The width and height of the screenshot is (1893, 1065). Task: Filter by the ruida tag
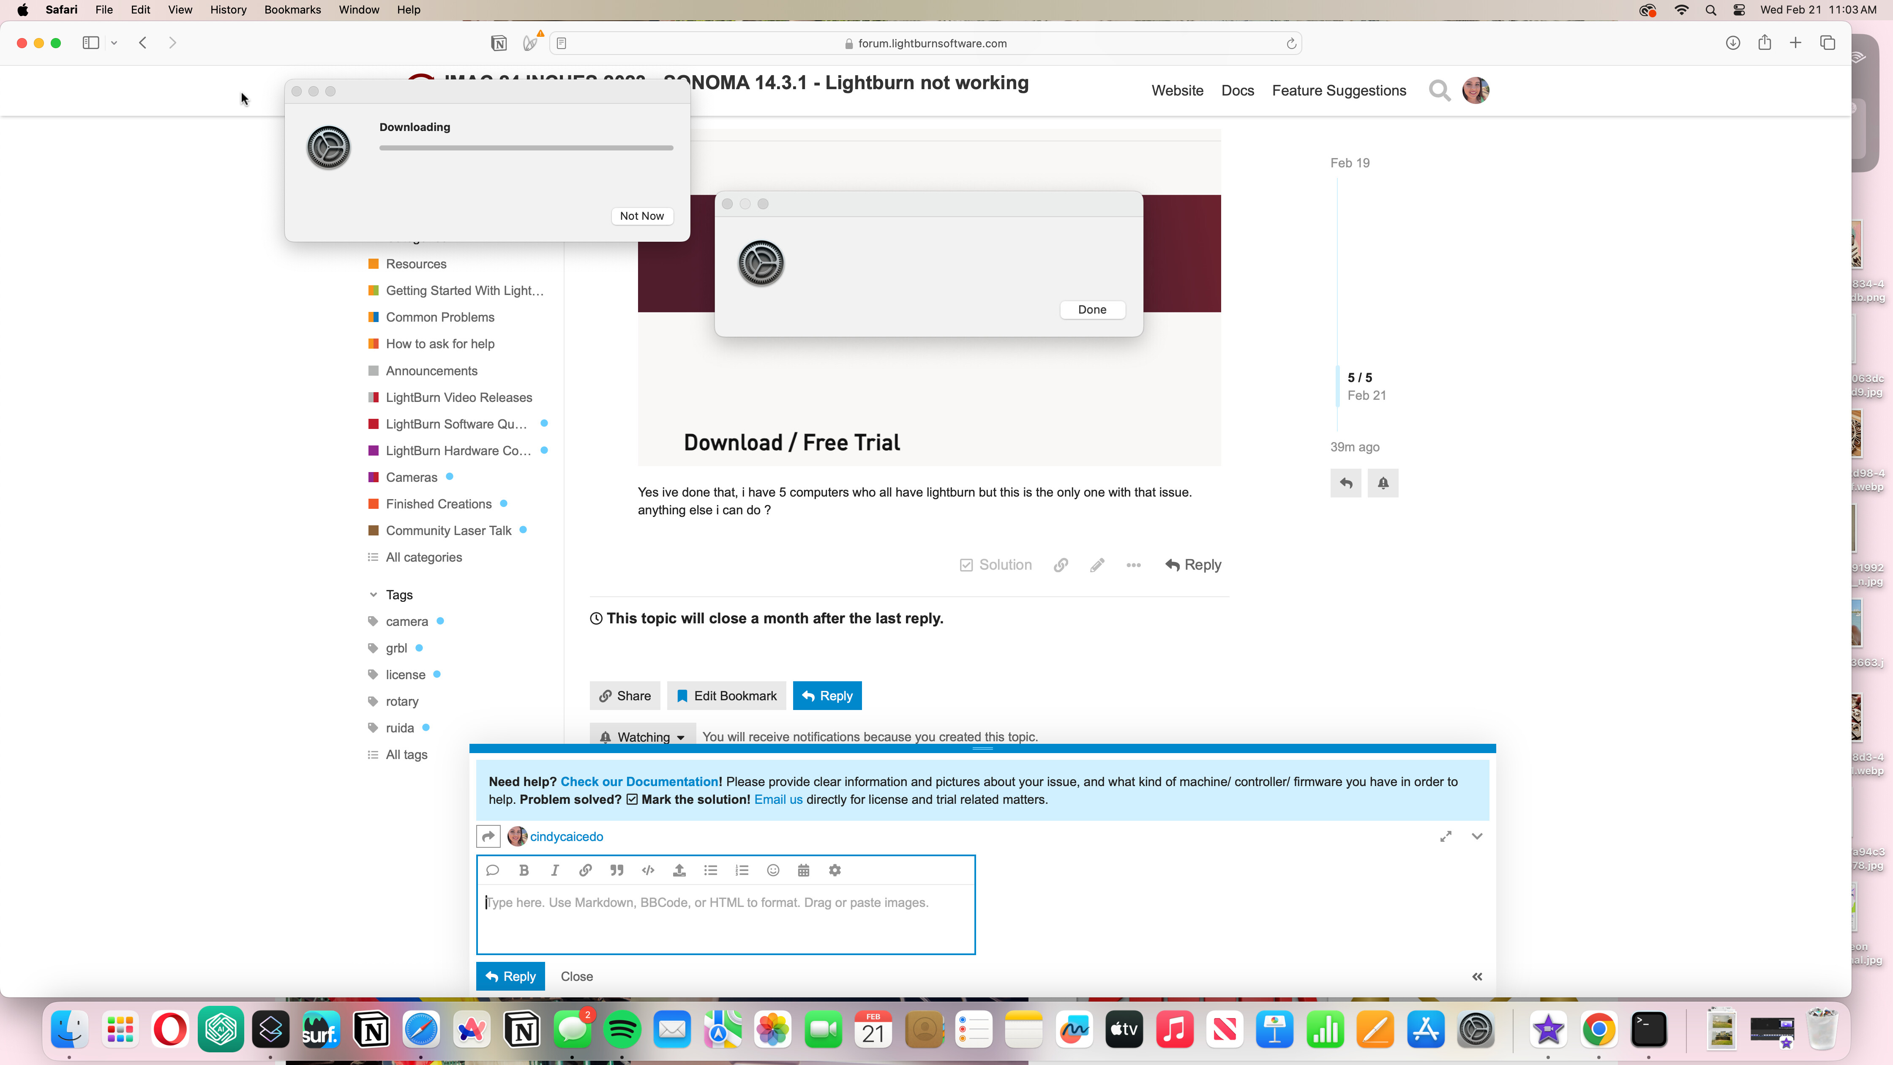pyautogui.click(x=400, y=728)
